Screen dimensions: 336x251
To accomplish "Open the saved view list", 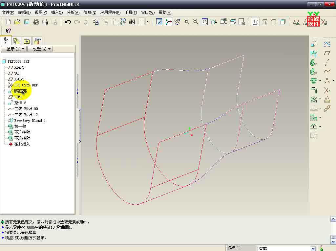I will point(223,22).
